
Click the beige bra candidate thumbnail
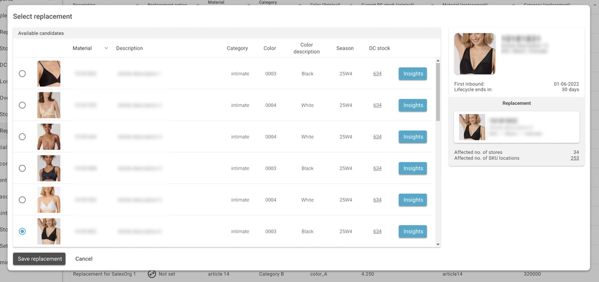click(x=49, y=105)
